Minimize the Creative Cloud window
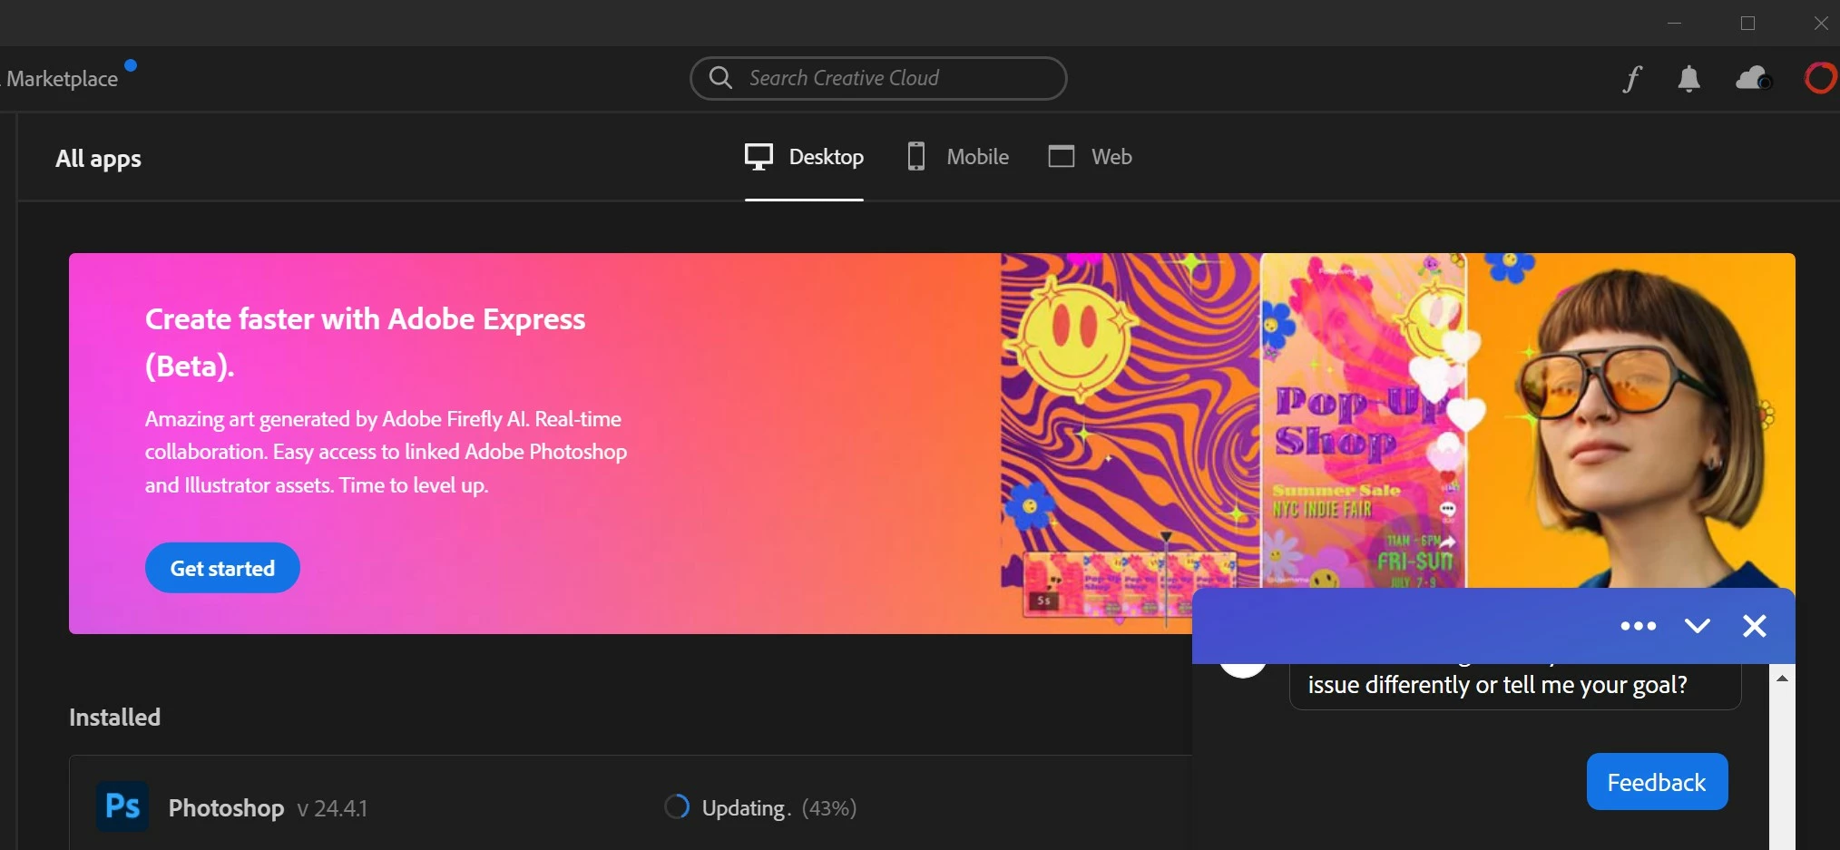Image resolution: width=1840 pixels, height=850 pixels. coord(1675,23)
